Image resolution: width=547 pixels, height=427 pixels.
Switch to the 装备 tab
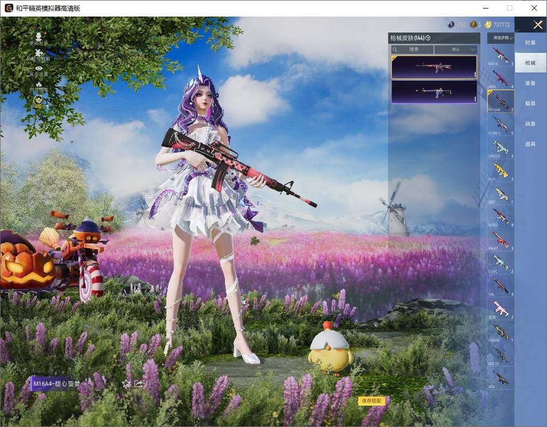point(530,83)
